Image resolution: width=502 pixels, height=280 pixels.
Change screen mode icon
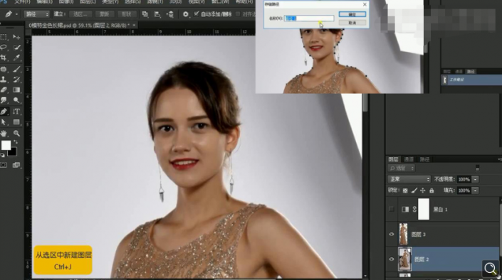pyautogui.click(x=16, y=165)
